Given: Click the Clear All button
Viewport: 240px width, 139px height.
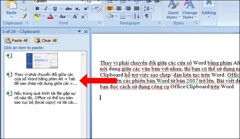Looking at the screenshot, I should coord(46,40).
